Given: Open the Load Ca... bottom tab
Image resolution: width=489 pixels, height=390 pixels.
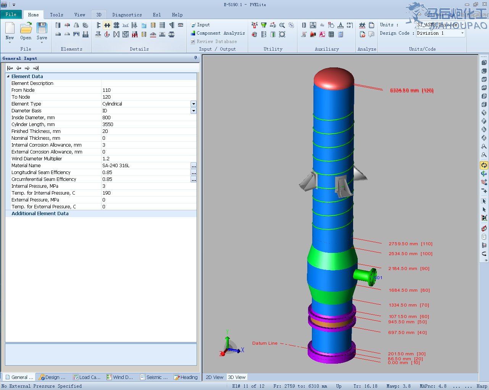Looking at the screenshot, I should 87,377.
